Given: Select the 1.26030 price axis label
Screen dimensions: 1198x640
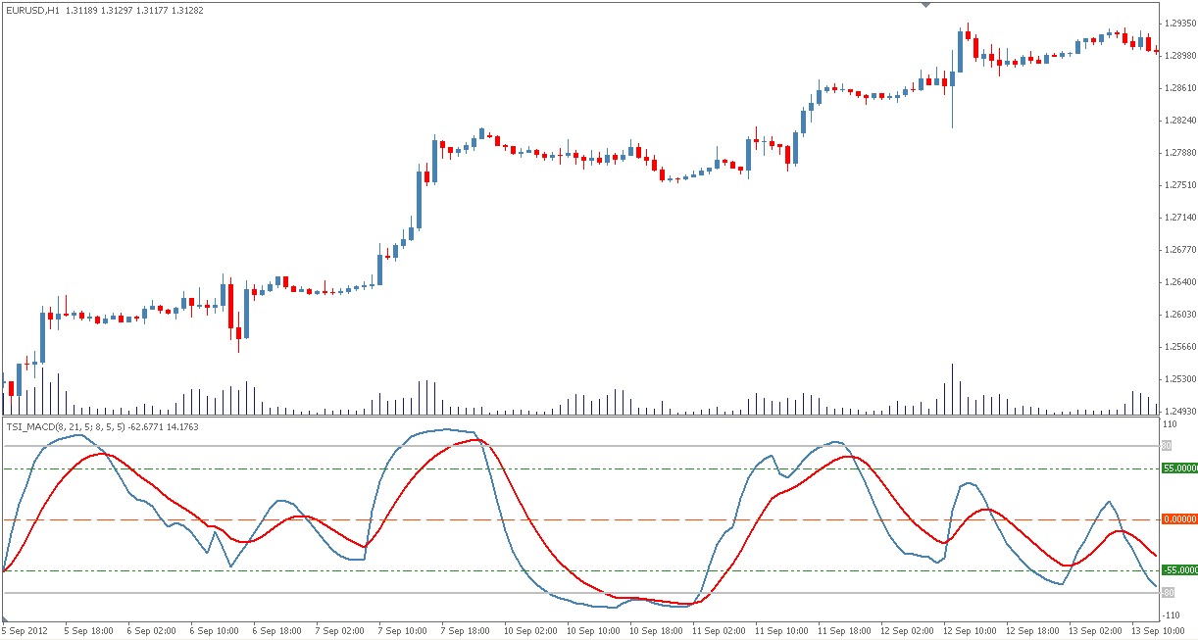Looking at the screenshot, I should (x=1180, y=314).
